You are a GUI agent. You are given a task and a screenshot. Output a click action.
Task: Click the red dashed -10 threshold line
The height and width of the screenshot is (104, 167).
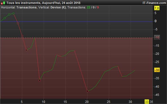(x=76, y=38)
